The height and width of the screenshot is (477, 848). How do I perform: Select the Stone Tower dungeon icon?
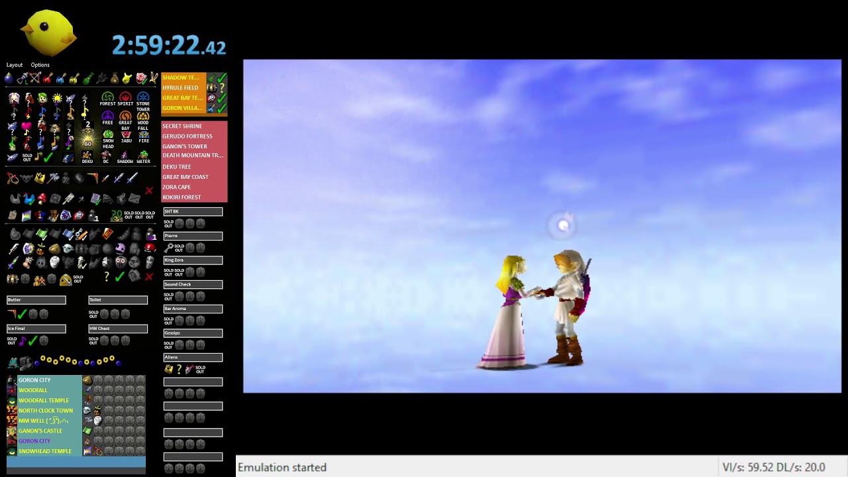pos(143,101)
